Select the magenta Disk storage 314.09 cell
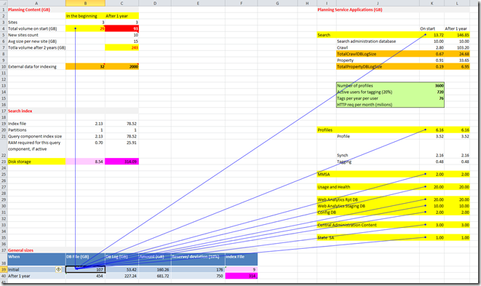Image resolution: width=481 pixels, height=286 pixels. click(x=122, y=162)
